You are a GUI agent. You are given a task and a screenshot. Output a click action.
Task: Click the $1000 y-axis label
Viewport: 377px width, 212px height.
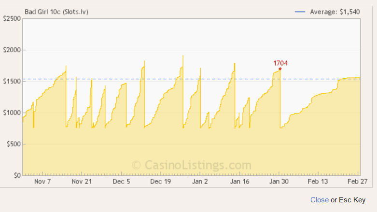(12, 113)
